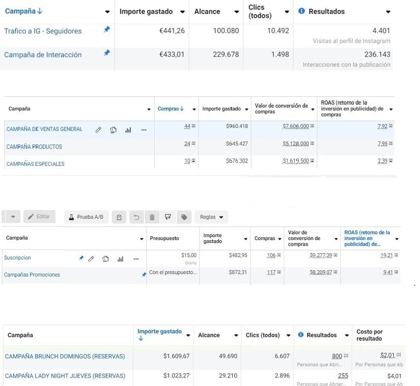Open Importe gastado dropdown in first table
420x386 pixels.
[183, 12]
